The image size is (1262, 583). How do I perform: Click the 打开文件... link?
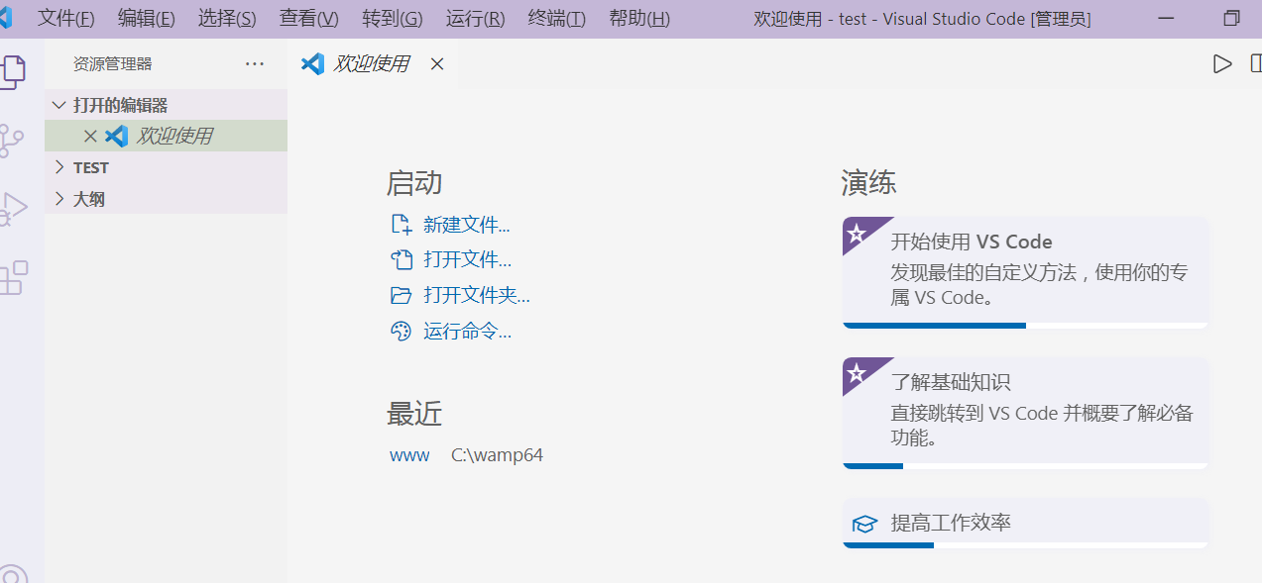click(468, 260)
